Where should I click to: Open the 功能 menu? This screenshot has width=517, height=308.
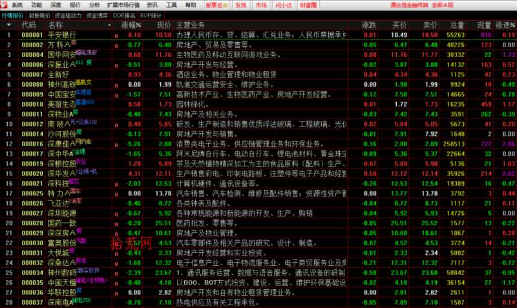(x=36, y=5)
